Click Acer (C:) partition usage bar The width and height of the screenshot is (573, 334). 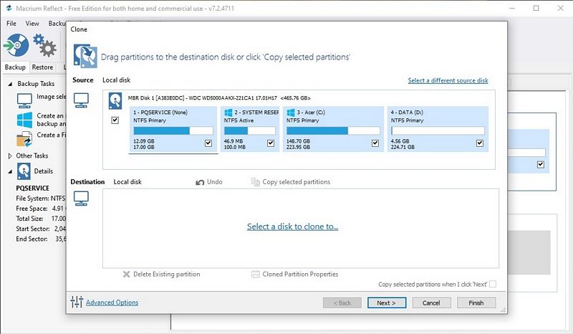tap(333, 130)
